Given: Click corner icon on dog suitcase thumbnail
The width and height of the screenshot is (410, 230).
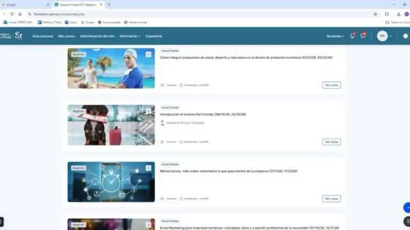Looking at the screenshot, I should 148,111.
